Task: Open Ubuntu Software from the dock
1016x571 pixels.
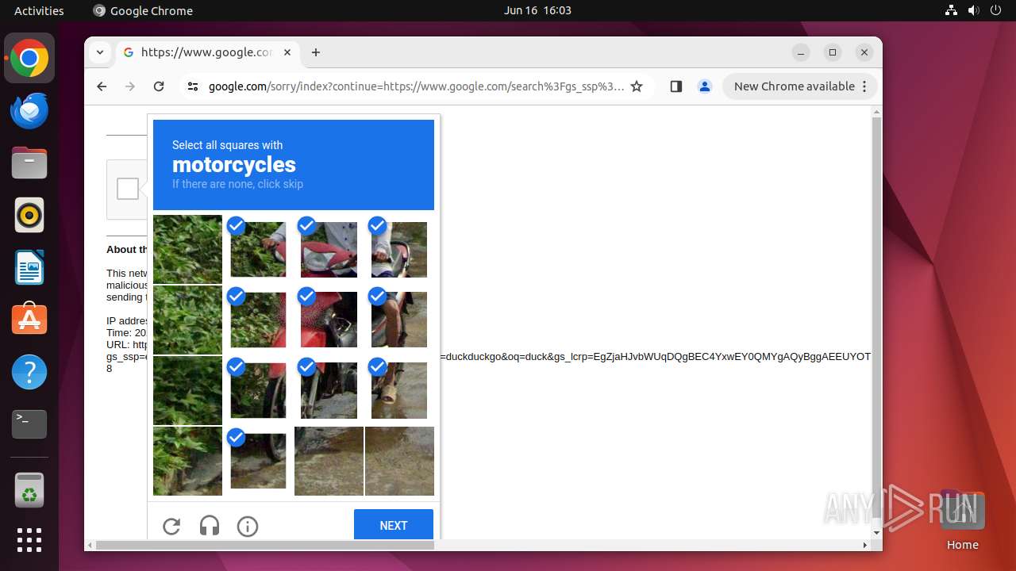Action: [29, 320]
